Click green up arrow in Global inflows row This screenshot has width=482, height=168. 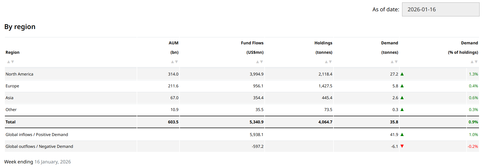tap(402, 135)
